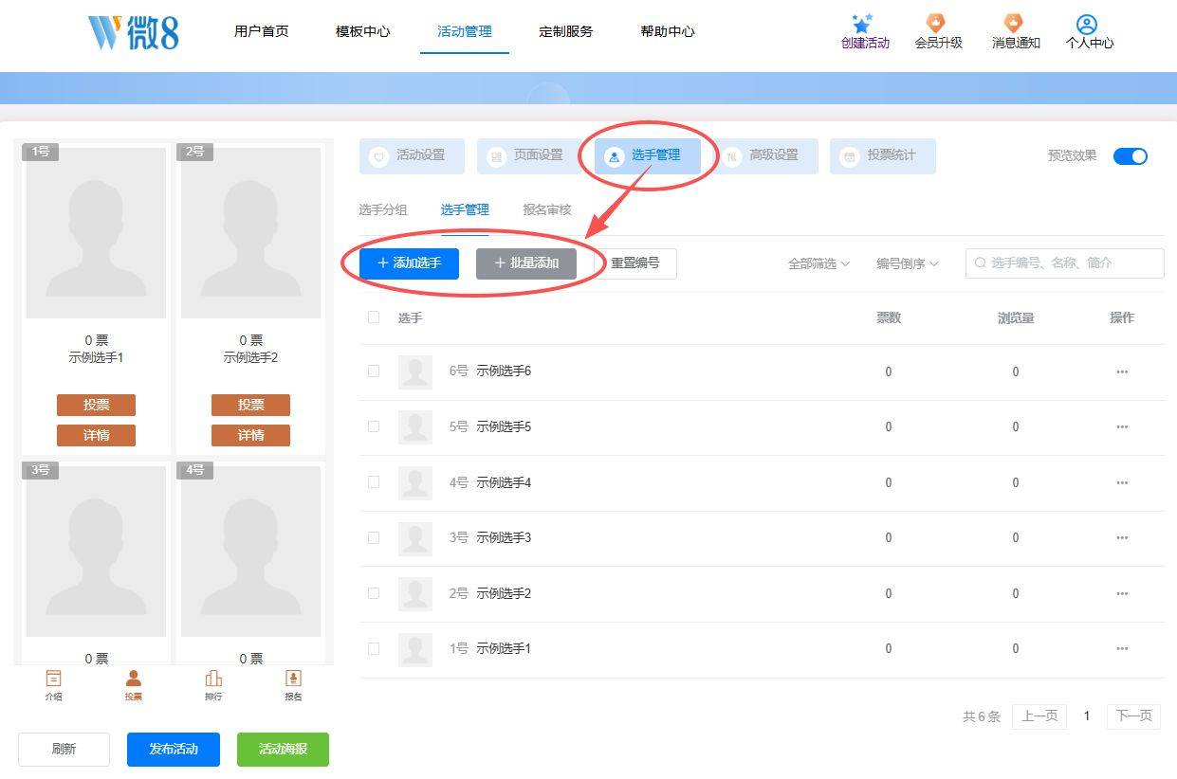The width and height of the screenshot is (1177, 779).
Task: Switch to the 报名审核 tab
Action: coord(547,210)
